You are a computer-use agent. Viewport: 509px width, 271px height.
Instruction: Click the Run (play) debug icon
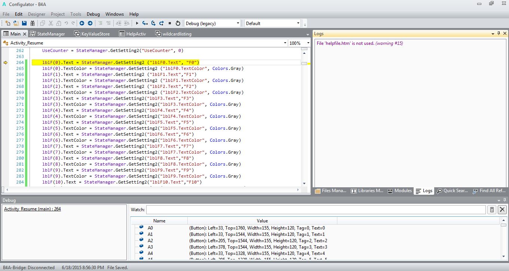[137, 23]
